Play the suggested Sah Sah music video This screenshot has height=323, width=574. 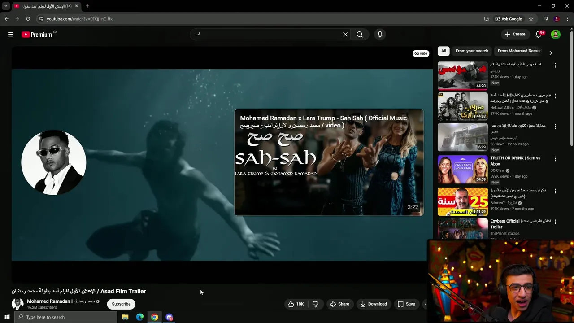pos(329,162)
